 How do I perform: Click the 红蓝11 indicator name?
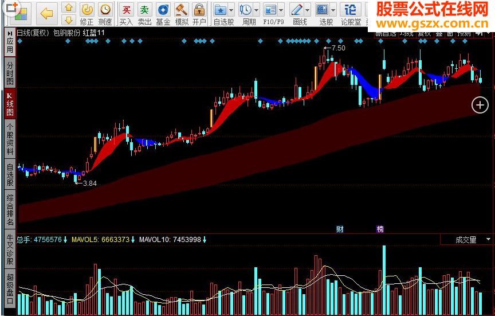94,33
